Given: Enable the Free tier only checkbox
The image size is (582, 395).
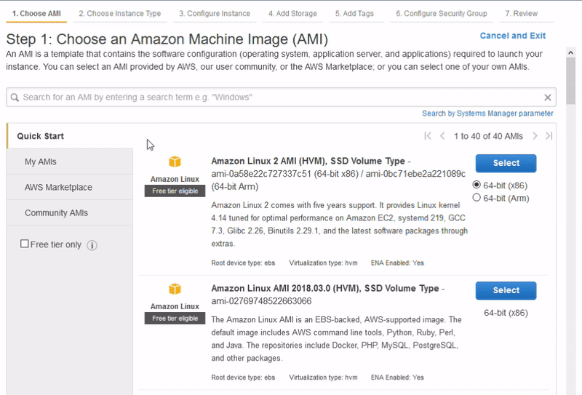Looking at the screenshot, I should pos(25,244).
